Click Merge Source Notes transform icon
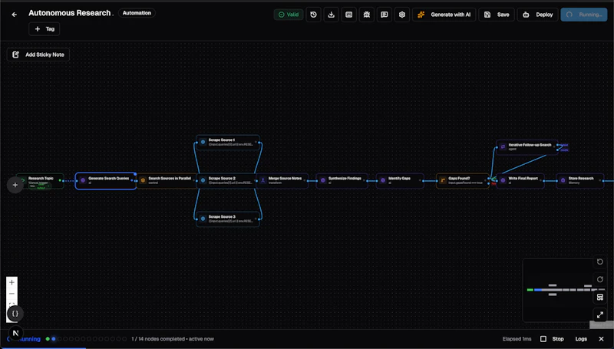The height and width of the screenshot is (349, 614). [262, 180]
